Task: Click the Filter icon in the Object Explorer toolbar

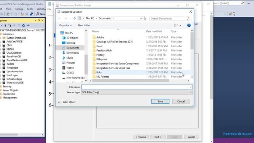Action: pyautogui.click(x=19, y=25)
